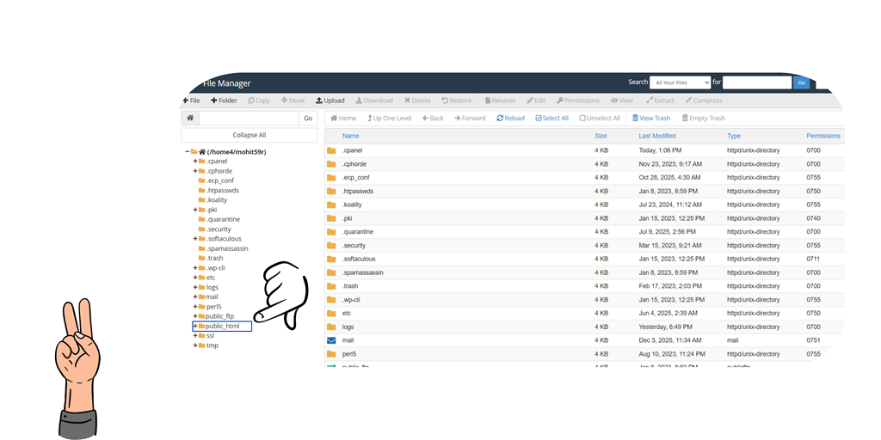The width and height of the screenshot is (881, 440).
Task: Click the search text input field
Action: pyautogui.click(x=756, y=82)
